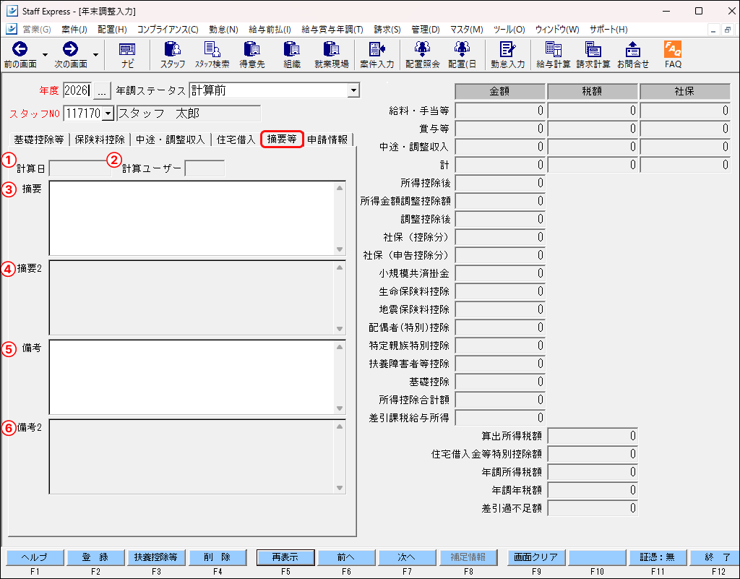This screenshot has width=740, height=579.
Task: Click the 画面クリア F9 button
Action: click(x=536, y=557)
